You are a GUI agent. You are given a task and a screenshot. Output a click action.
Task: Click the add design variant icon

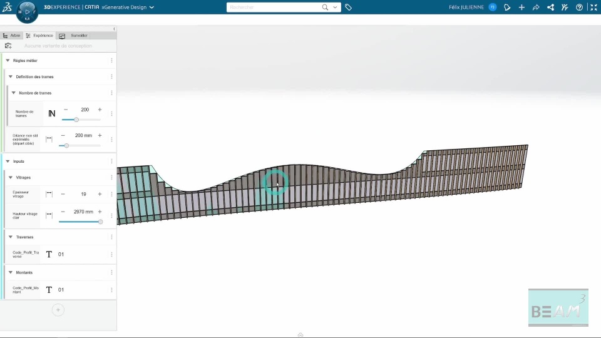[8, 46]
